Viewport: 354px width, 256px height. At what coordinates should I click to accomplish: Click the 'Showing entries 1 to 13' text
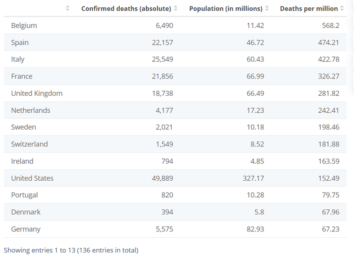coord(71,250)
